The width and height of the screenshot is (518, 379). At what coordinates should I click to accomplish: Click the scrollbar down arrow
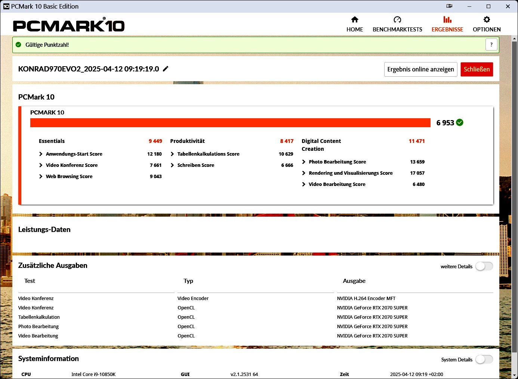514,375
